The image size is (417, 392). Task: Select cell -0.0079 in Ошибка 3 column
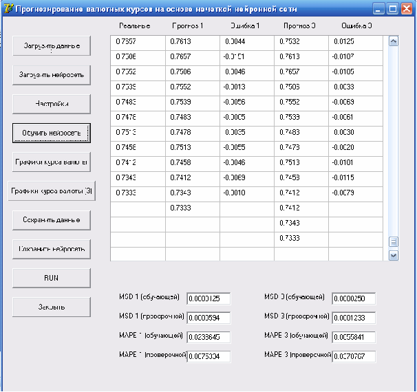[x=356, y=194]
